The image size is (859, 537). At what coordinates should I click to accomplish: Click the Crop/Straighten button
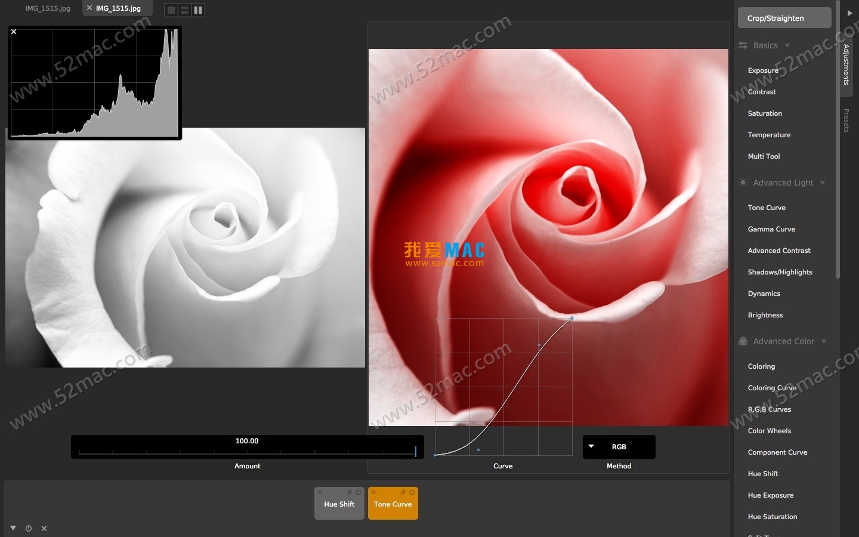click(x=784, y=18)
